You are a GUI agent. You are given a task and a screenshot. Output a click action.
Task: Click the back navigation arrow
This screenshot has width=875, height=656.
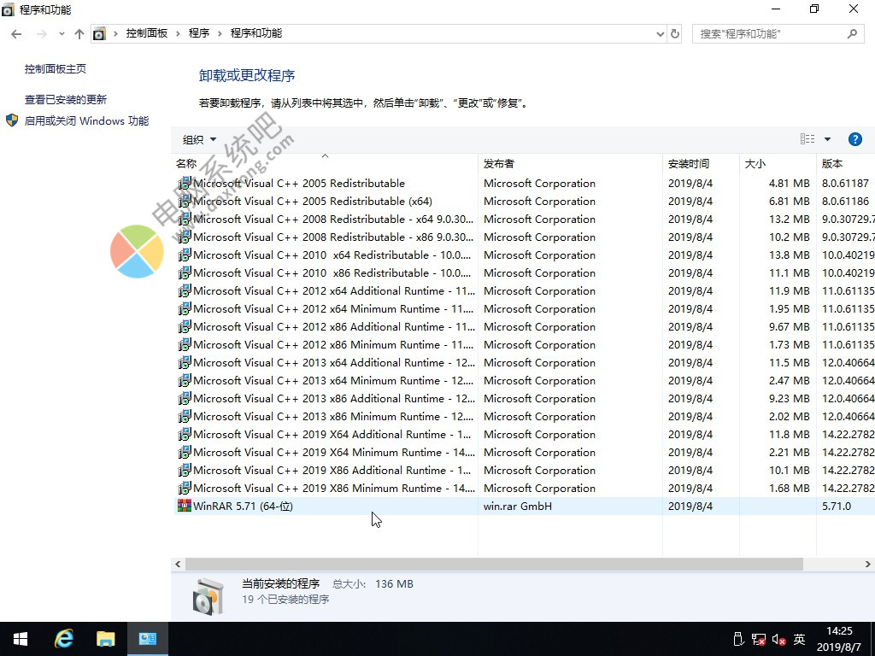pyautogui.click(x=17, y=34)
